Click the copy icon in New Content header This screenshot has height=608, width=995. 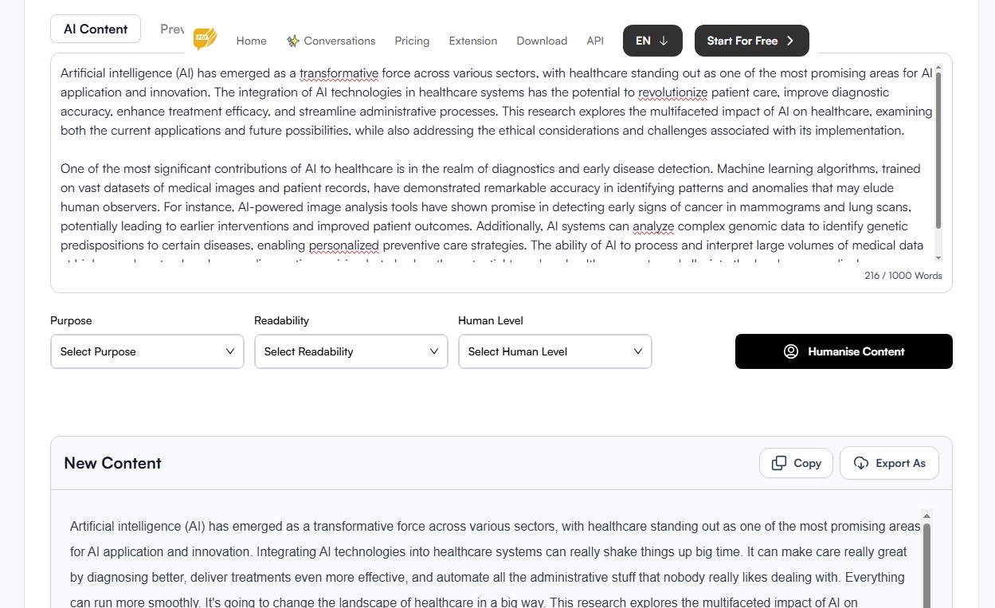pos(779,463)
